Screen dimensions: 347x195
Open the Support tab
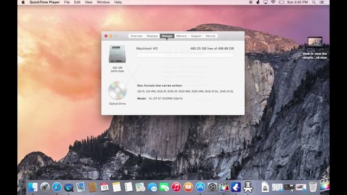[x=196, y=36]
